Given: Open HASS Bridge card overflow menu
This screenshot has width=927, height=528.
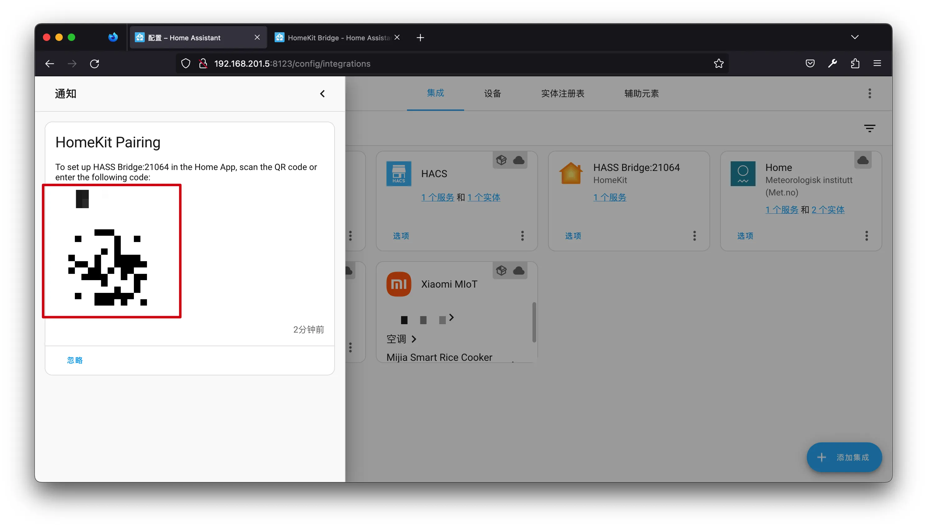Looking at the screenshot, I should [x=694, y=236].
